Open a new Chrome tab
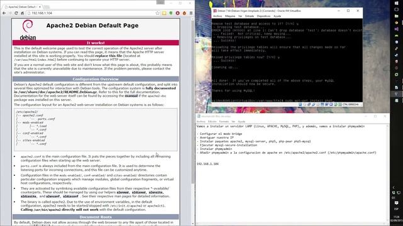Screen dimensions: 403x226 (x=47, y=7)
